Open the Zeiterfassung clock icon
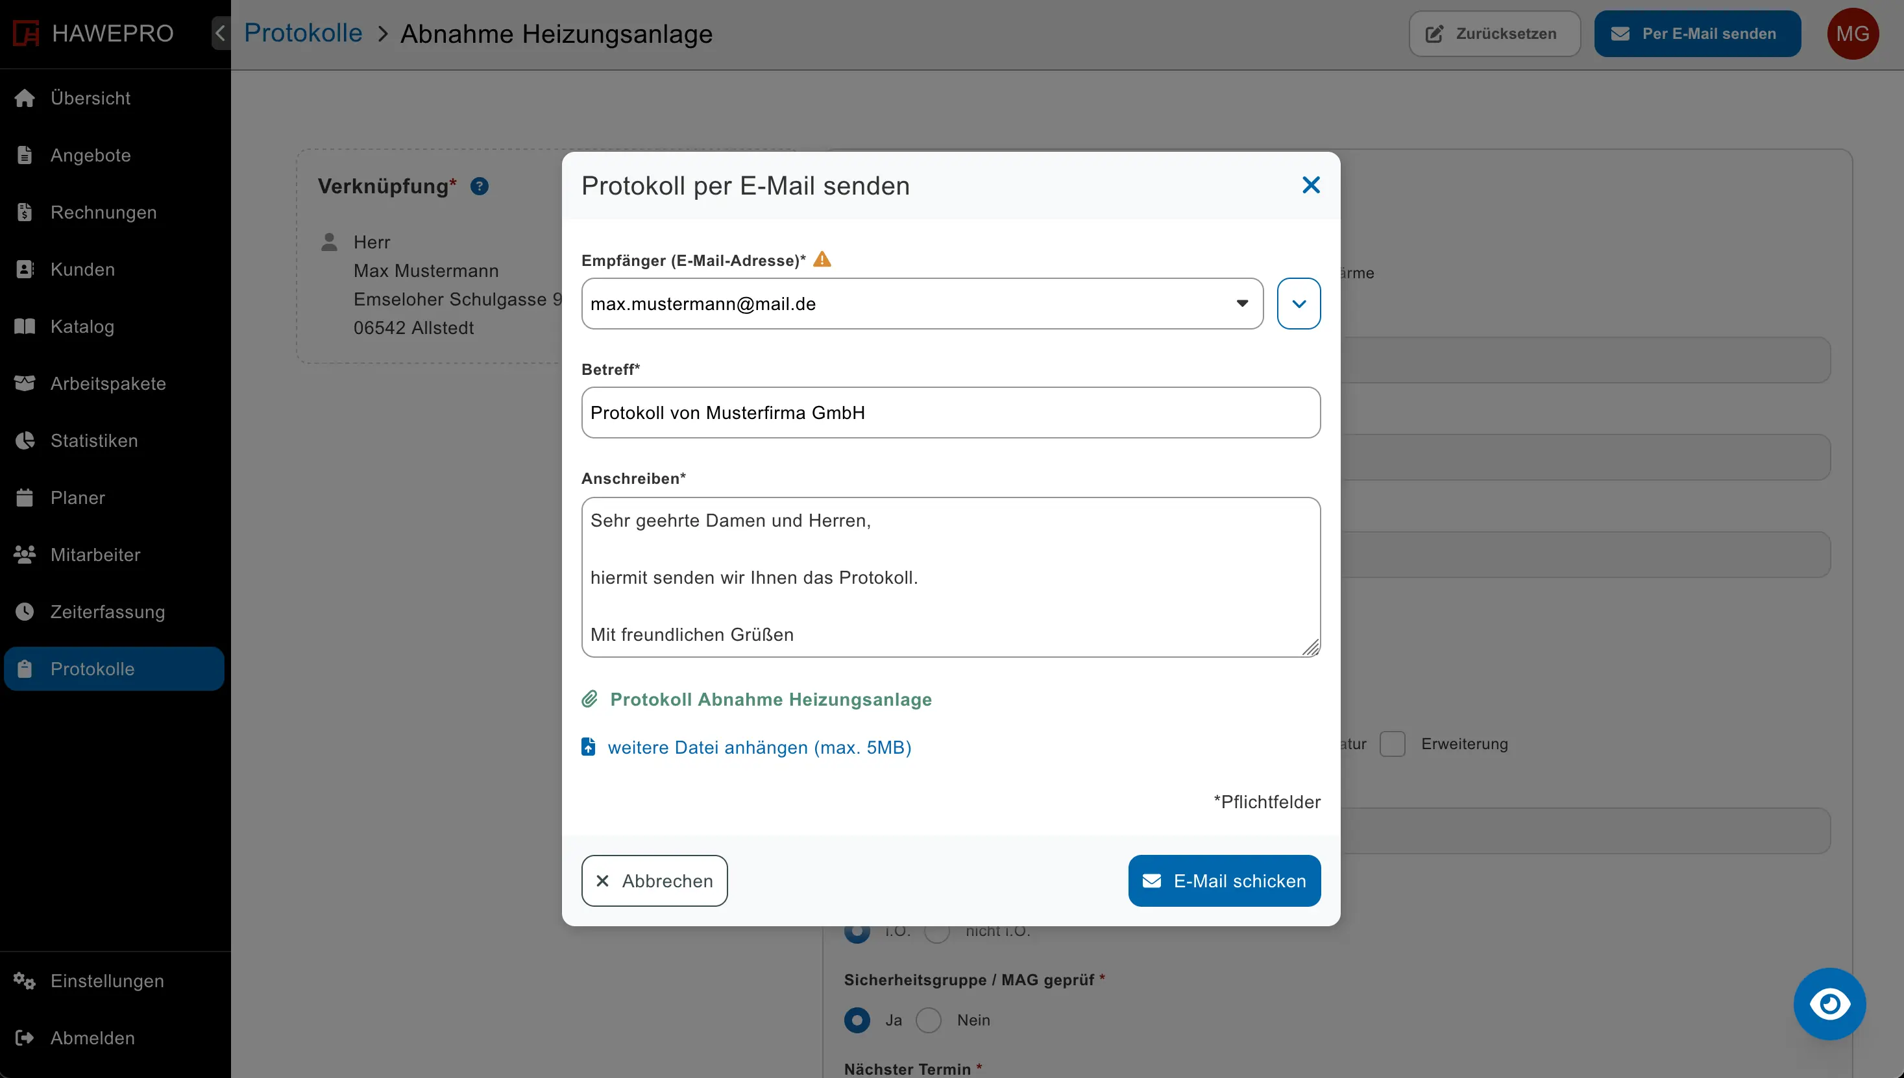The width and height of the screenshot is (1904, 1078). click(x=25, y=612)
